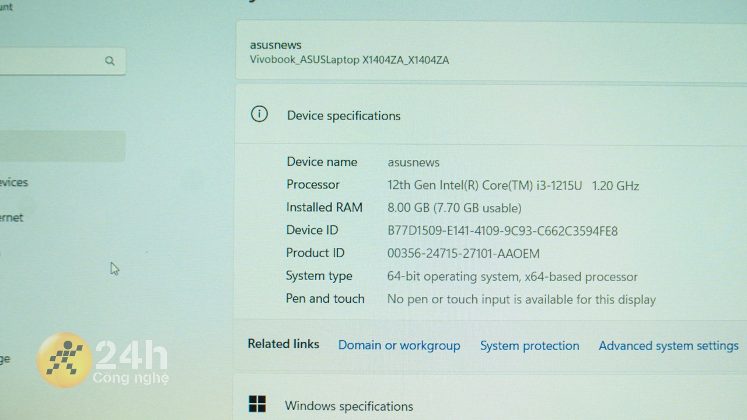Click the Device ID label

(x=312, y=230)
